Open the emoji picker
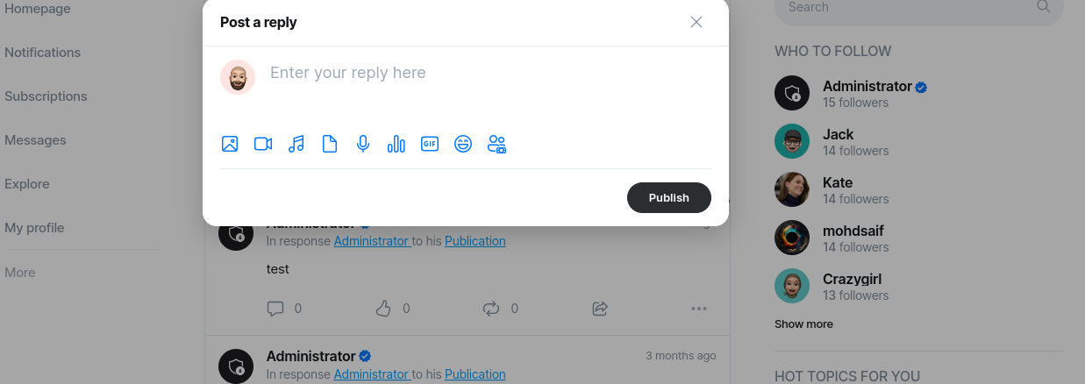The height and width of the screenshot is (384, 1085). click(x=463, y=144)
